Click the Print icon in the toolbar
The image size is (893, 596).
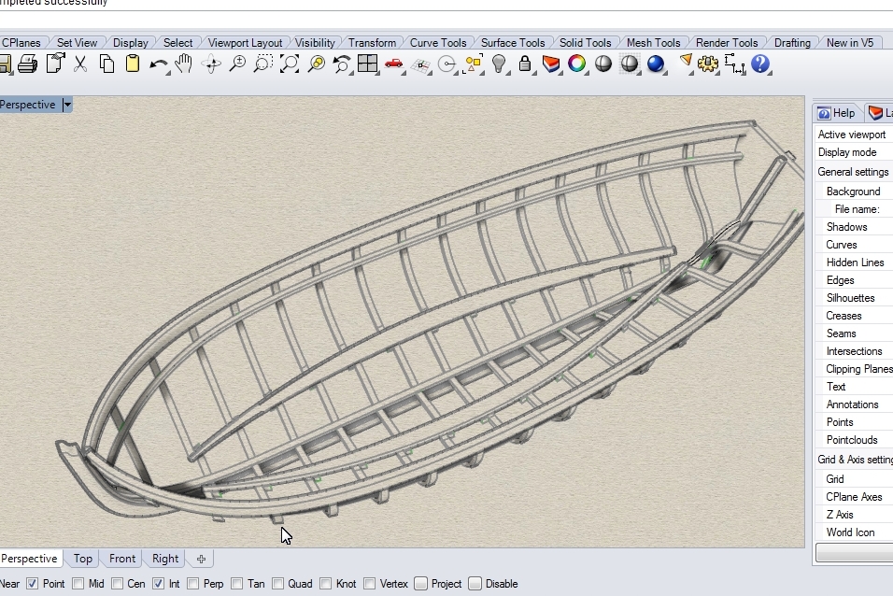27,64
